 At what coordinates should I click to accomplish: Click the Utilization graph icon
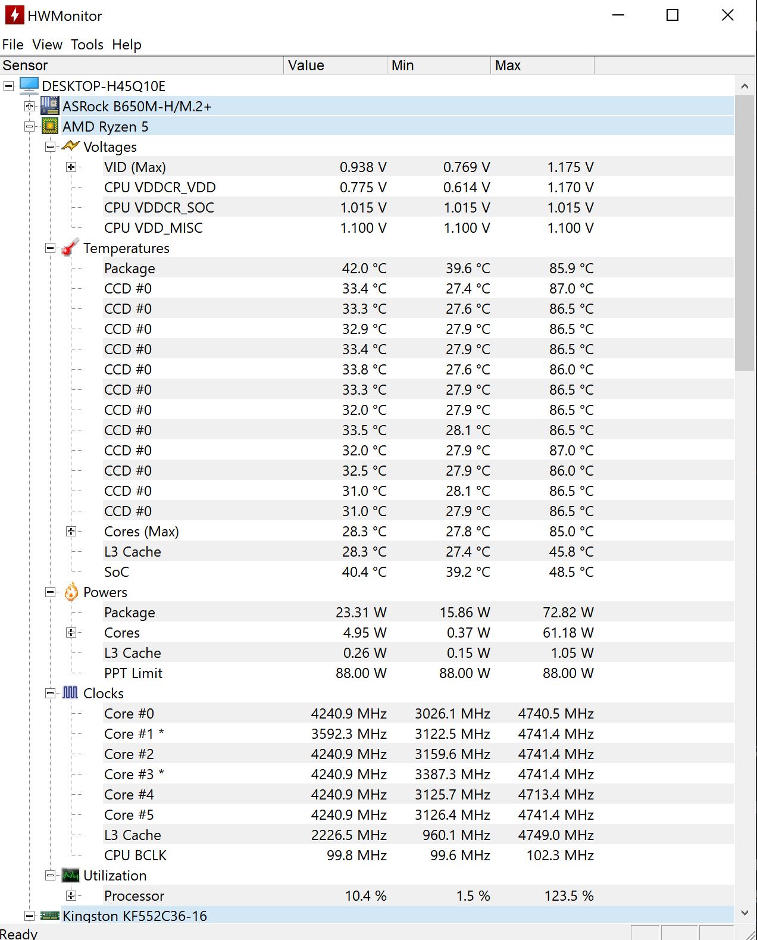pos(71,875)
